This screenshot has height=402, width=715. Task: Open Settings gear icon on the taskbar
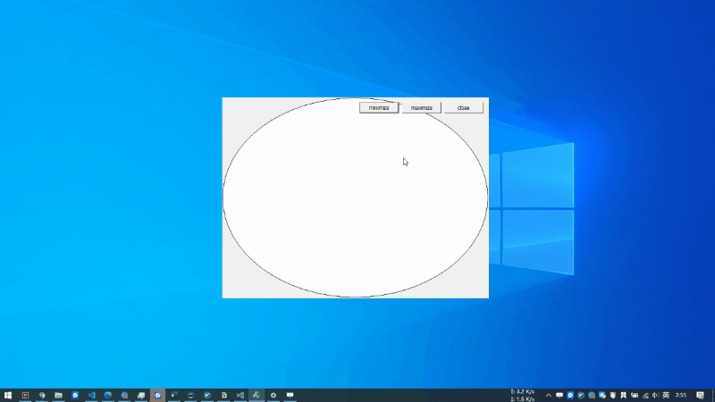tap(273, 395)
